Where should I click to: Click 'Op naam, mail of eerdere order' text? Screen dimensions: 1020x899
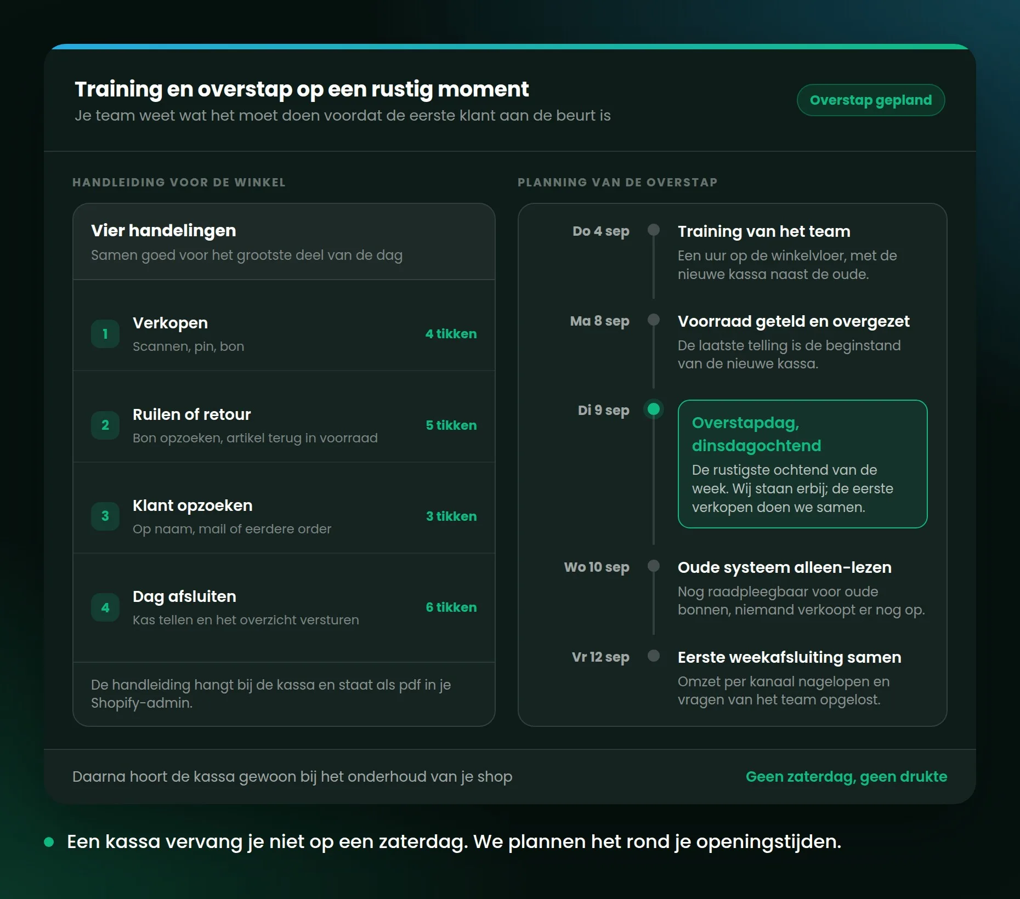click(232, 529)
